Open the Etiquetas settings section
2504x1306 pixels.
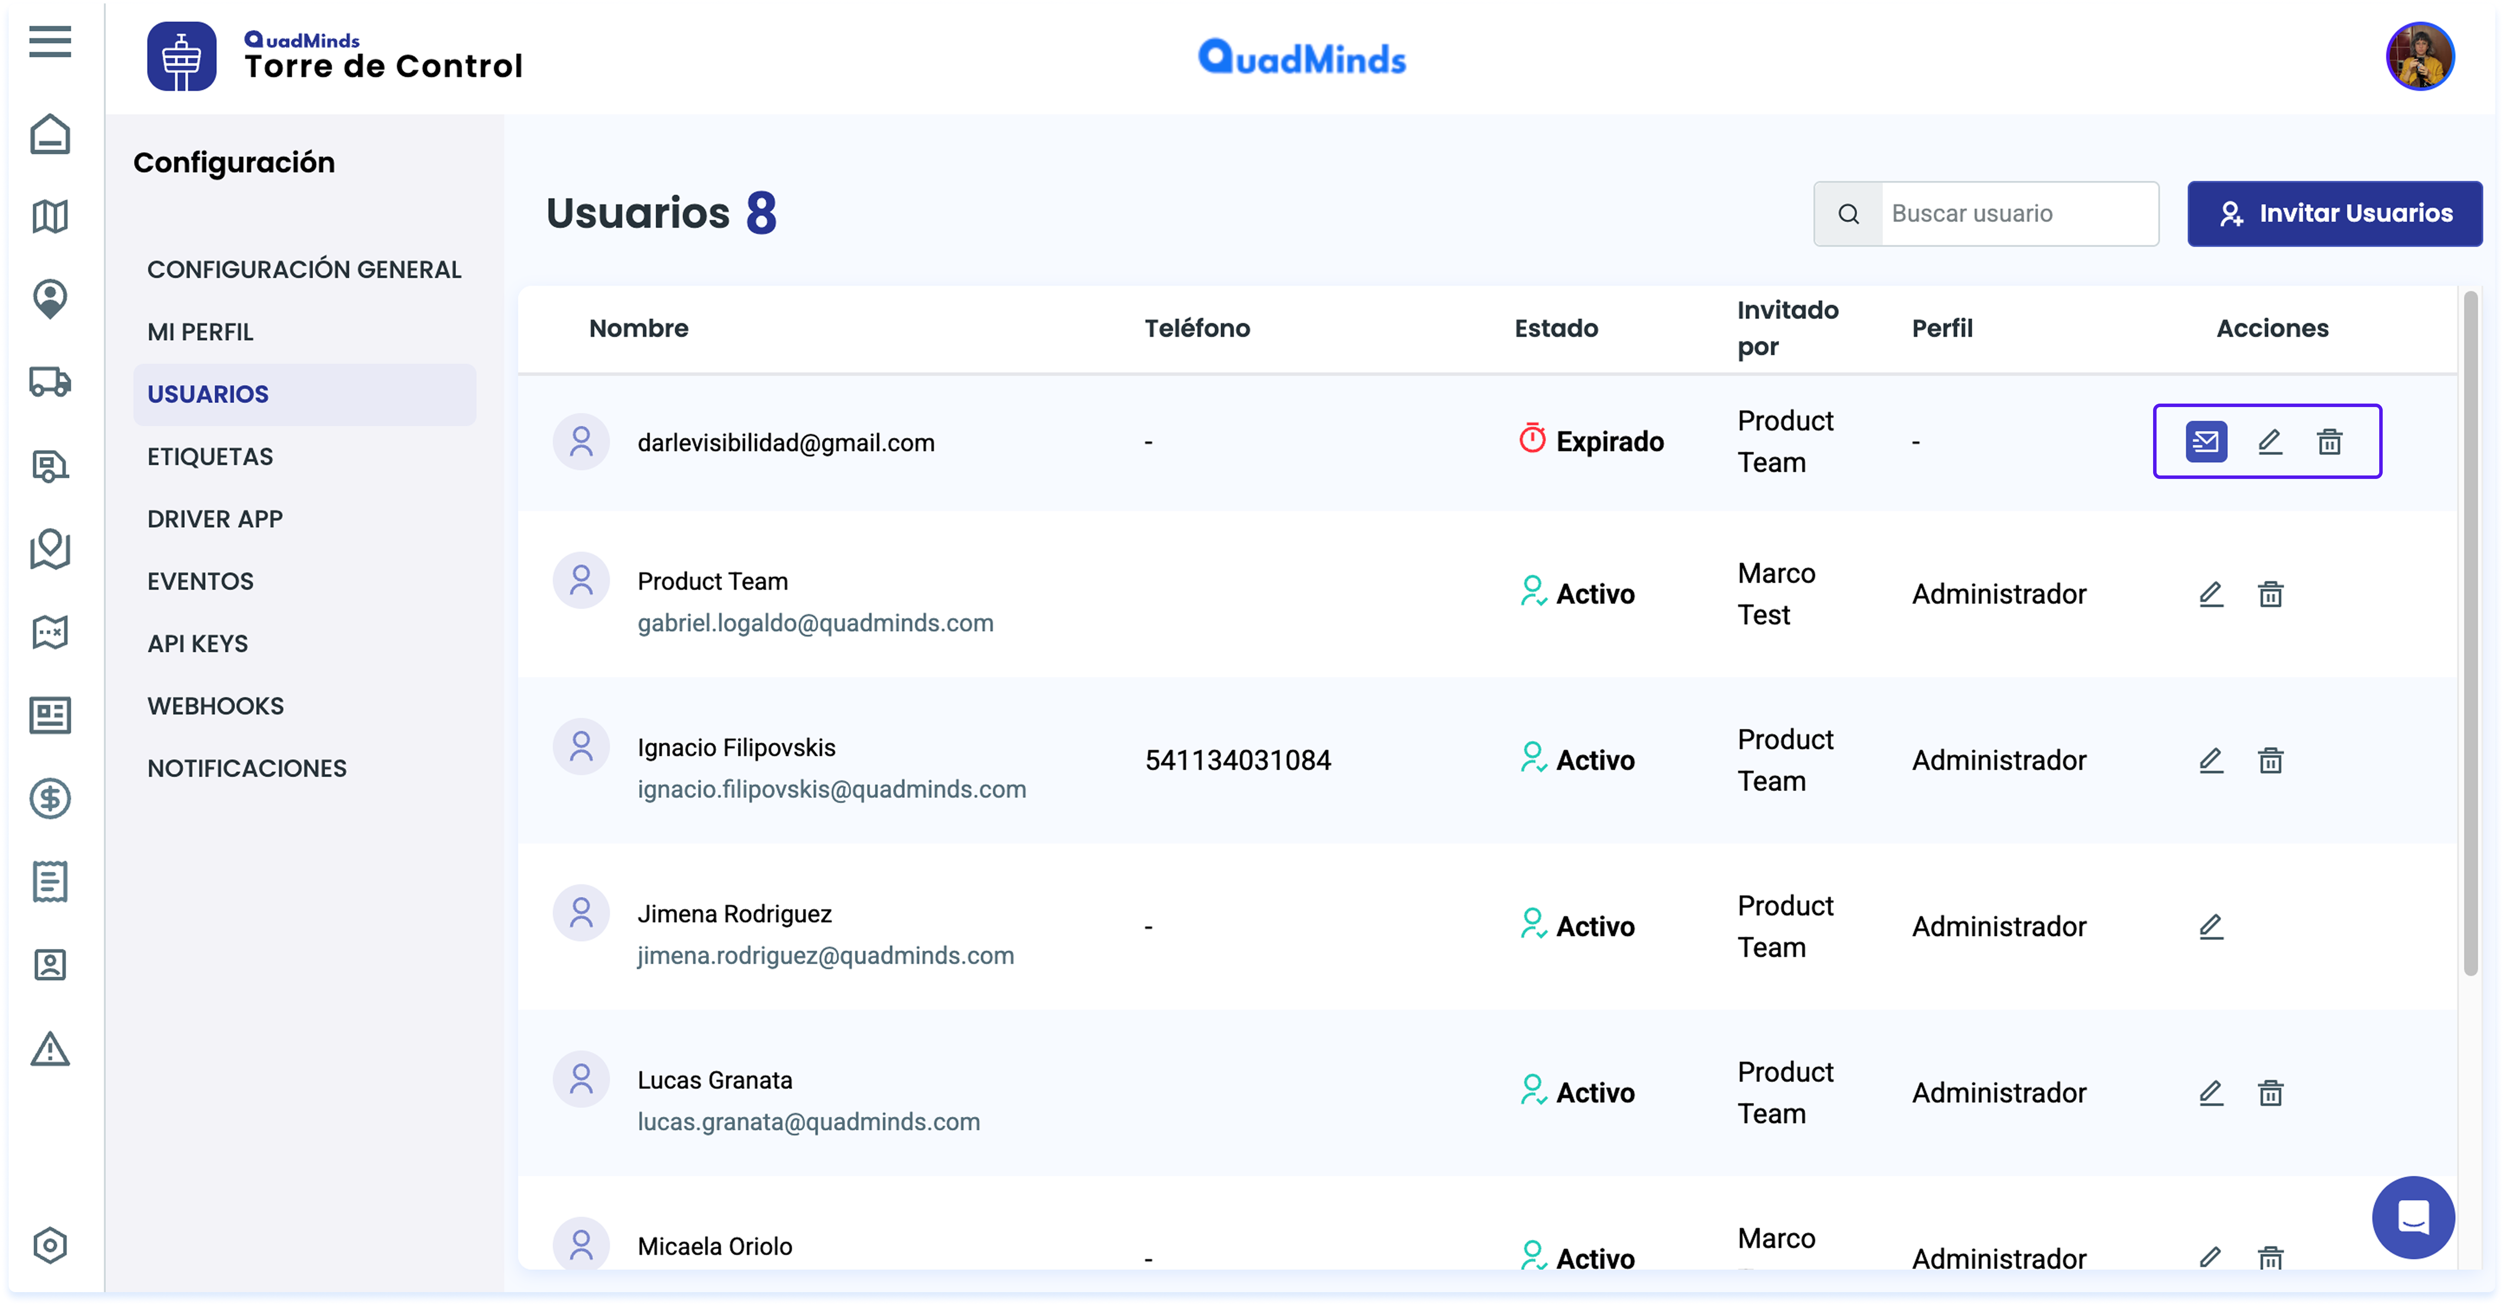click(210, 457)
